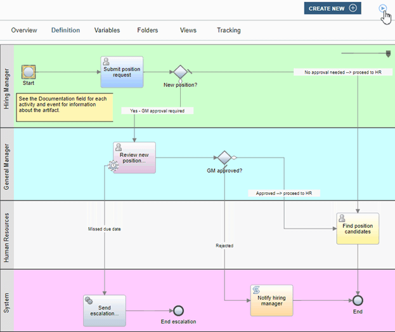The width and height of the screenshot is (395, 332).
Task: Switch to the Definition tab
Action: click(x=65, y=30)
